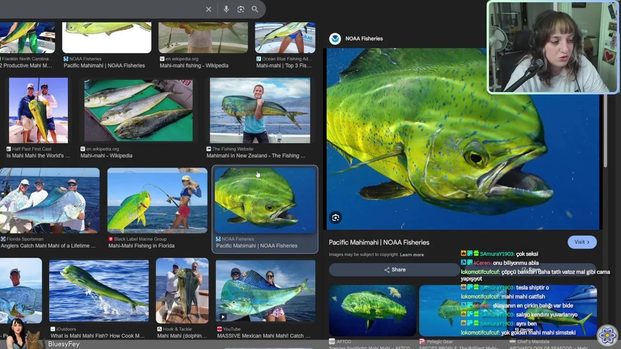
Task: Visit the NOAA Fisheries source page
Action: (x=582, y=242)
